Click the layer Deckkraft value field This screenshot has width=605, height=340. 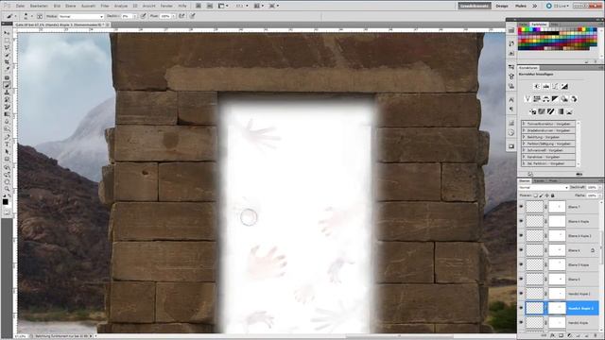[x=592, y=187]
